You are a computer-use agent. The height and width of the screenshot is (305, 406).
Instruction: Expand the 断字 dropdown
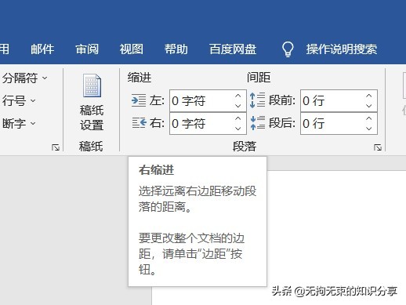click(x=19, y=123)
